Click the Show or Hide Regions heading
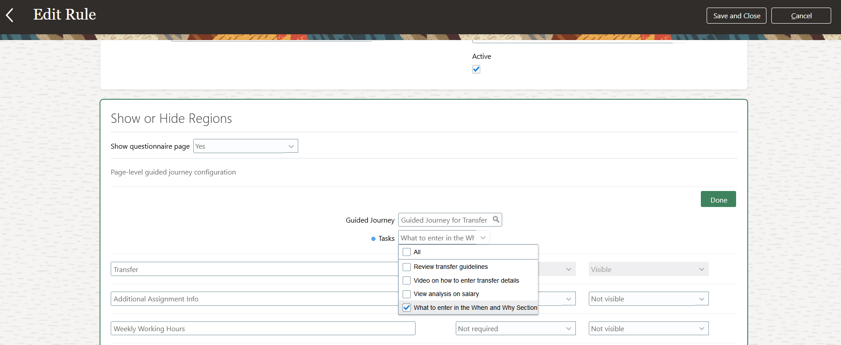This screenshot has width=841, height=345. click(x=171, y=118)
